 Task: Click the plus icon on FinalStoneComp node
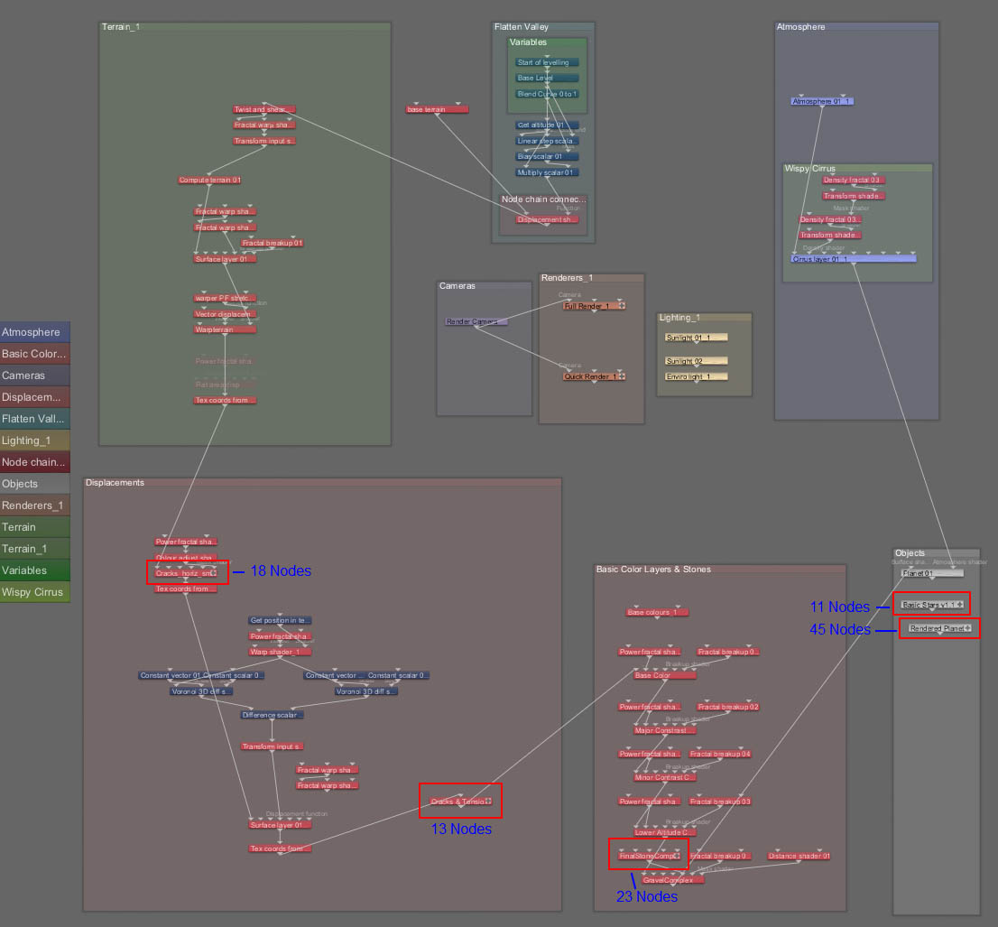point(677,856)
